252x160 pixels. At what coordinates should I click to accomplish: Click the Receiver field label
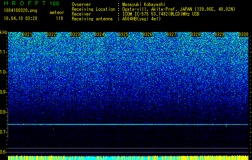point(81,14)
